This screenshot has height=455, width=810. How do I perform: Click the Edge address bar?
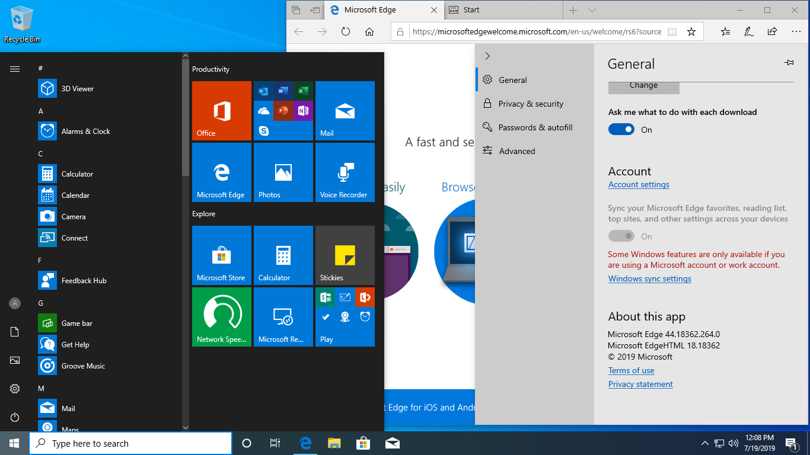(x=537, y=32)
